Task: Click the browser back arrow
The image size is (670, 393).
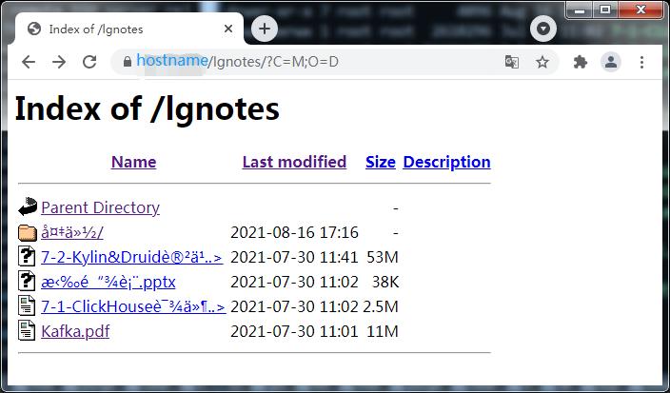Action: (29, 62)
